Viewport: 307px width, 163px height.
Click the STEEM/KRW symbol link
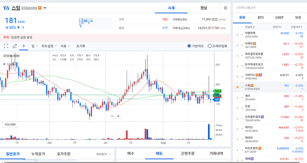point(29,8)
